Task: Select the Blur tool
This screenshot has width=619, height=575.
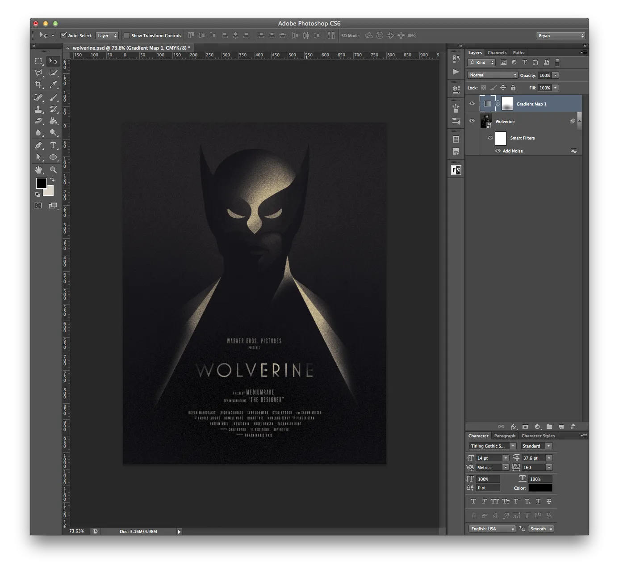Action: 39,132
